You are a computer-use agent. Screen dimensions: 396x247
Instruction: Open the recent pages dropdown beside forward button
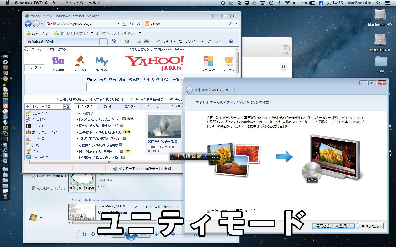click(x=42, y=24)
